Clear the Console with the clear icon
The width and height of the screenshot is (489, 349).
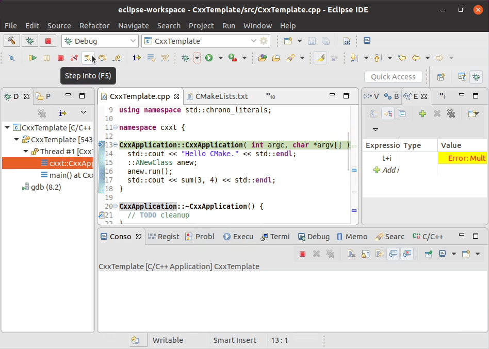tap(351, 253)
